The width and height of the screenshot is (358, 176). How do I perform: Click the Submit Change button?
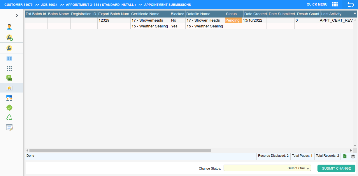pos(336,168)
